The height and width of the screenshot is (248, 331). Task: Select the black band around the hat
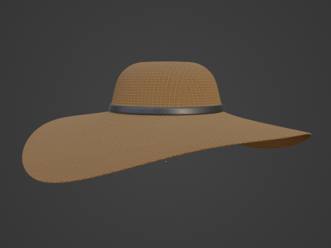(x=165, y=110)
